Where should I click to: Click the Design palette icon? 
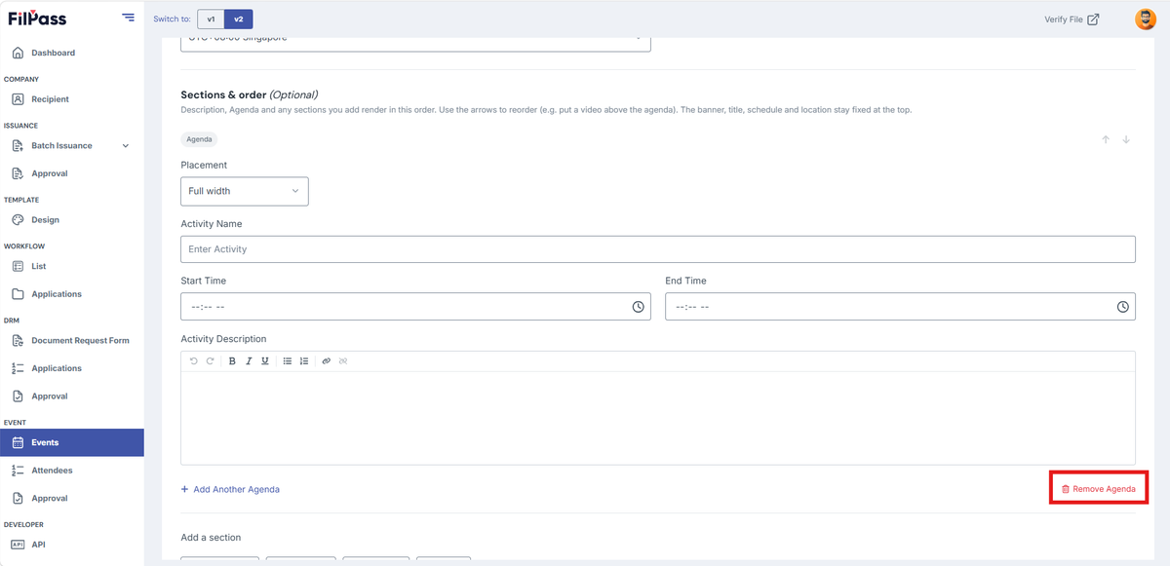[x=18, y=220]
